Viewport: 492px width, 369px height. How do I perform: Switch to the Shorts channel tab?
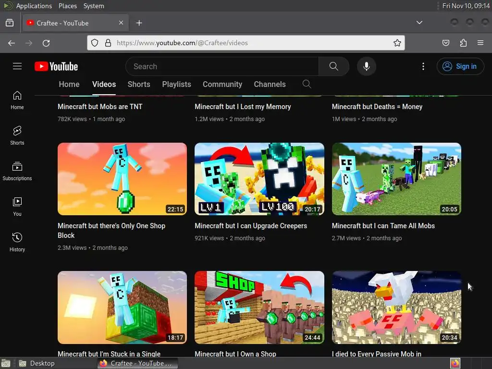pos(139,84)
